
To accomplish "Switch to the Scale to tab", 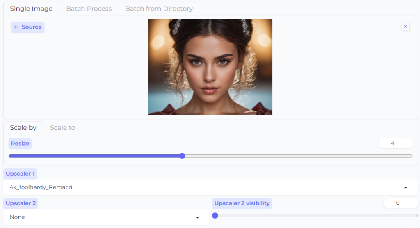I will pos(62,127).
